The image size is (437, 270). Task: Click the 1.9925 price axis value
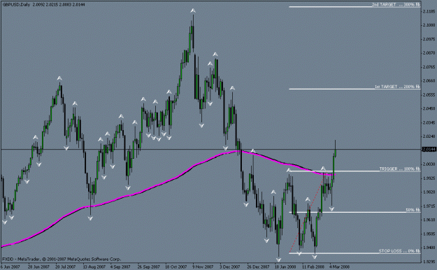[x=429, y=178]
